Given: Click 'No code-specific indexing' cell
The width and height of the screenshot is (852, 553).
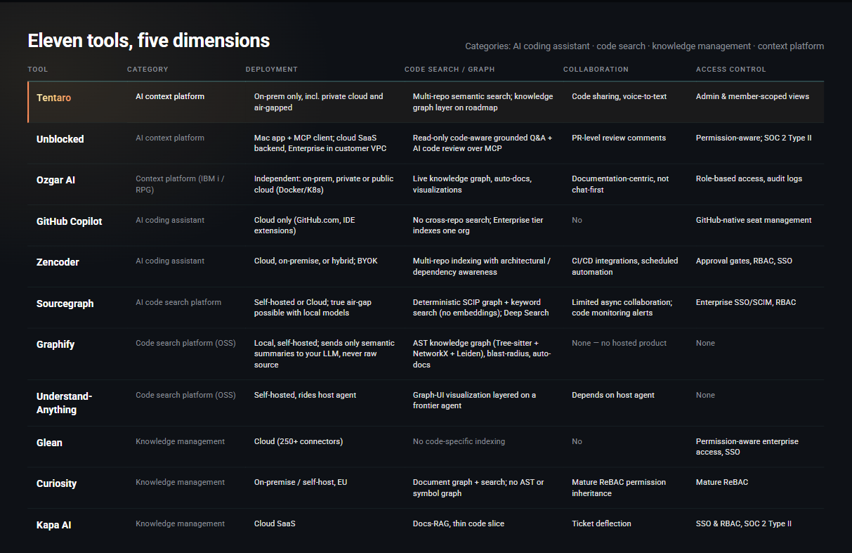Looking at the screenshot, I should pos(459,441).
